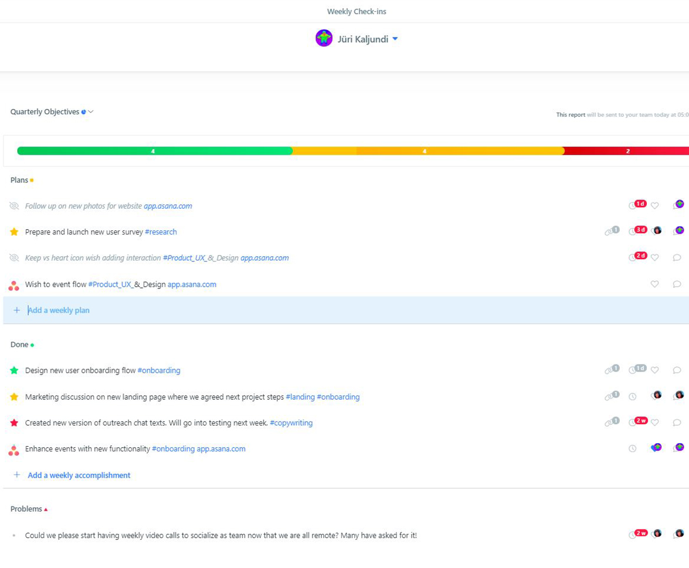
Task: Click the yellow segment of the objectives progress bar
Action: pos(429,151)
